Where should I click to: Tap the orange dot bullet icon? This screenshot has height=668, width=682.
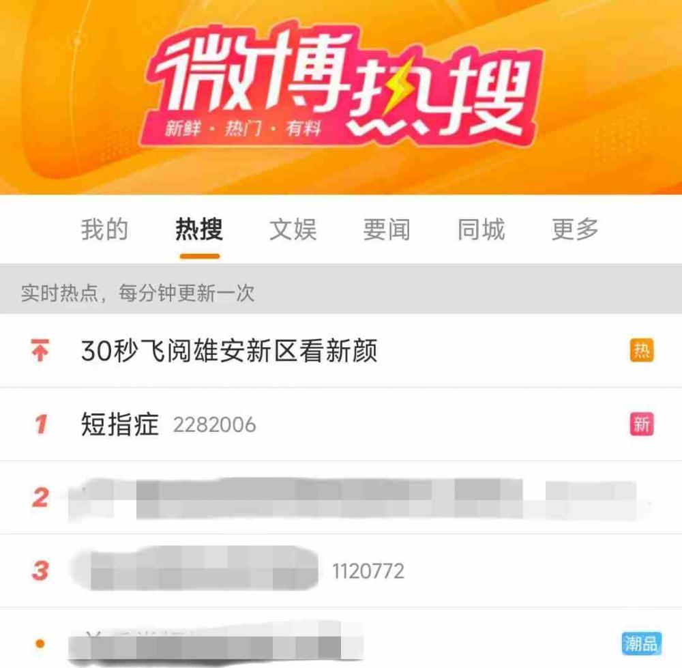(40, 643)
